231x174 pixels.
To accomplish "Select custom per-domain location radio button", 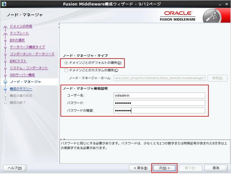I will point(66,70).
